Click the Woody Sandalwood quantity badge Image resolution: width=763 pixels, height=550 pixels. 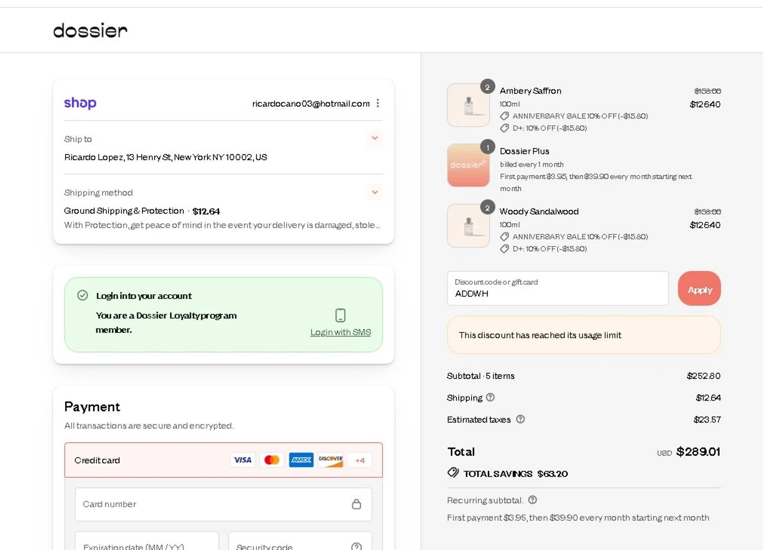tap(487, 207)
